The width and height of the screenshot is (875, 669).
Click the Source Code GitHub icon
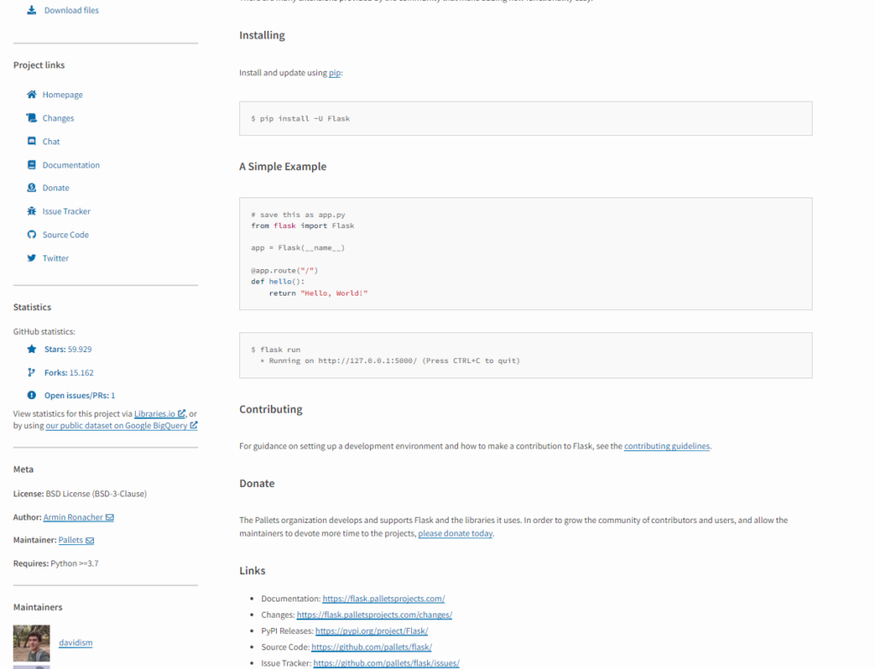pyautogui.click(x=32, y=235)
